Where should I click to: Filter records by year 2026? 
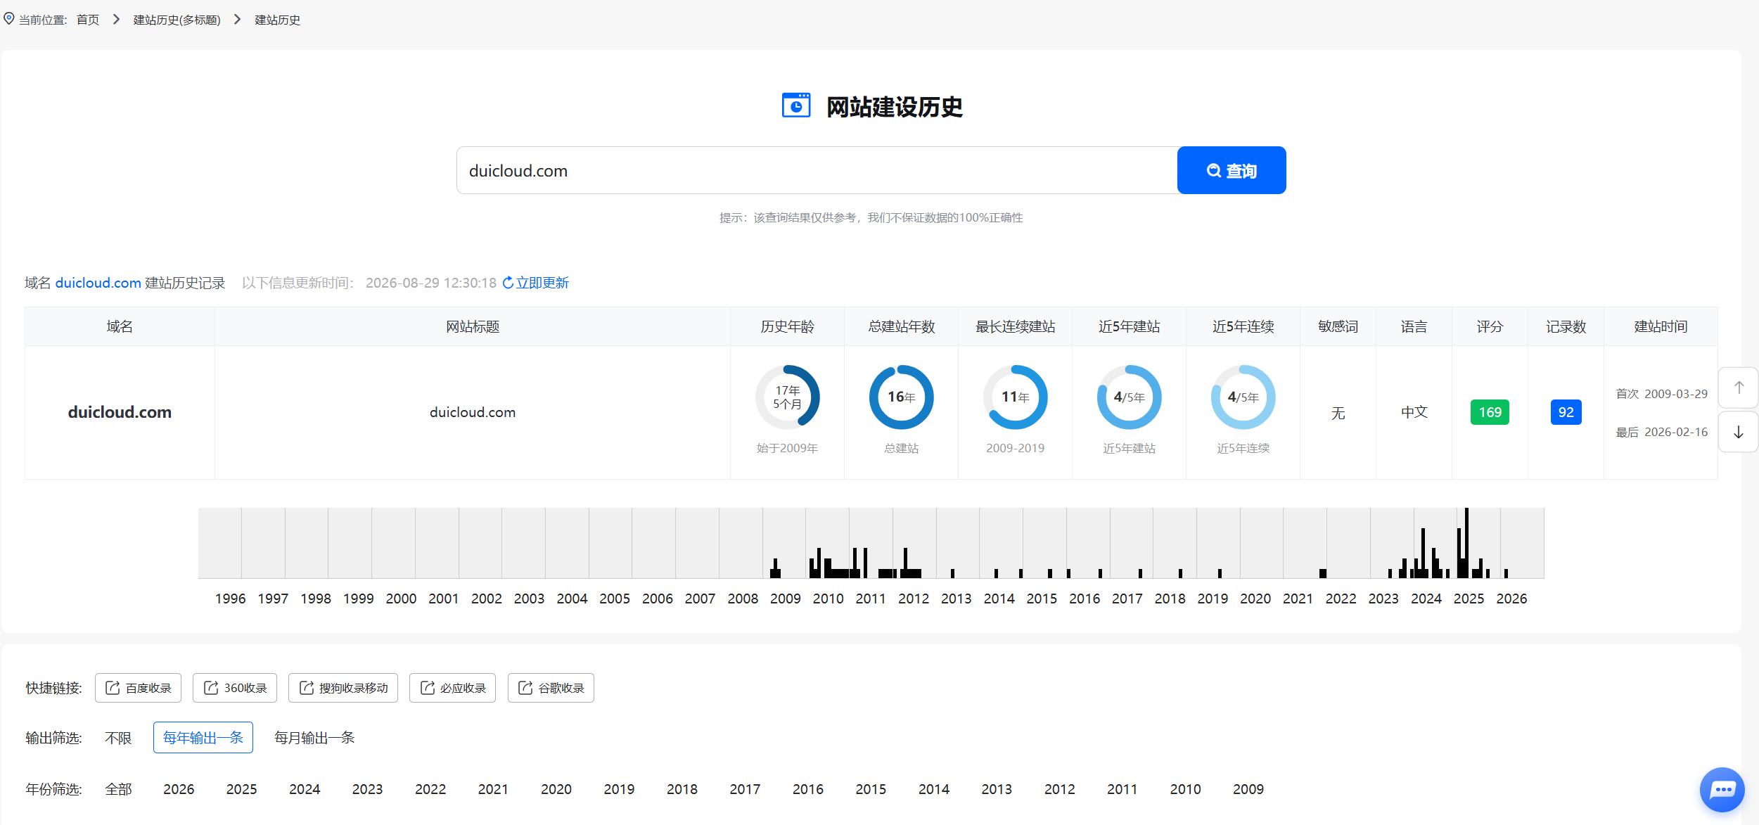pos(179,789)
